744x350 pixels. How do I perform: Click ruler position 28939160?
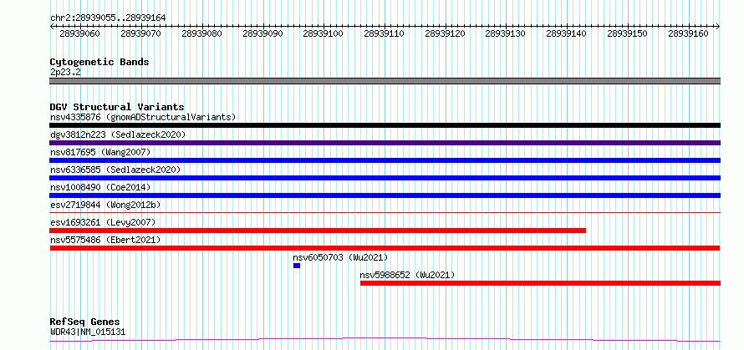(x=689, y=33)
